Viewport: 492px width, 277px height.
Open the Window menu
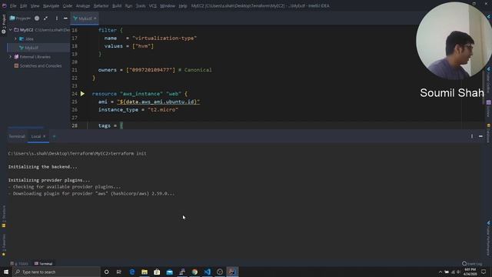coord(168,5)
